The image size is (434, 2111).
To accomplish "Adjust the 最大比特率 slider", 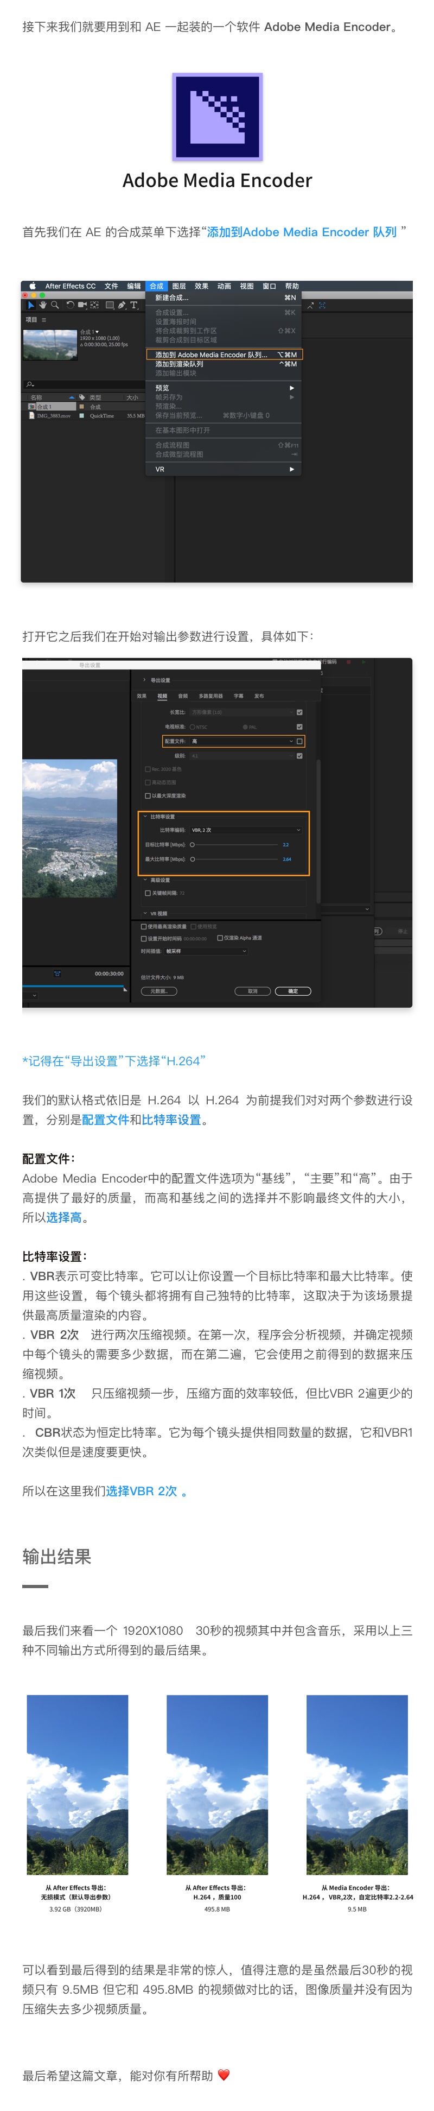I will [234, 859].
